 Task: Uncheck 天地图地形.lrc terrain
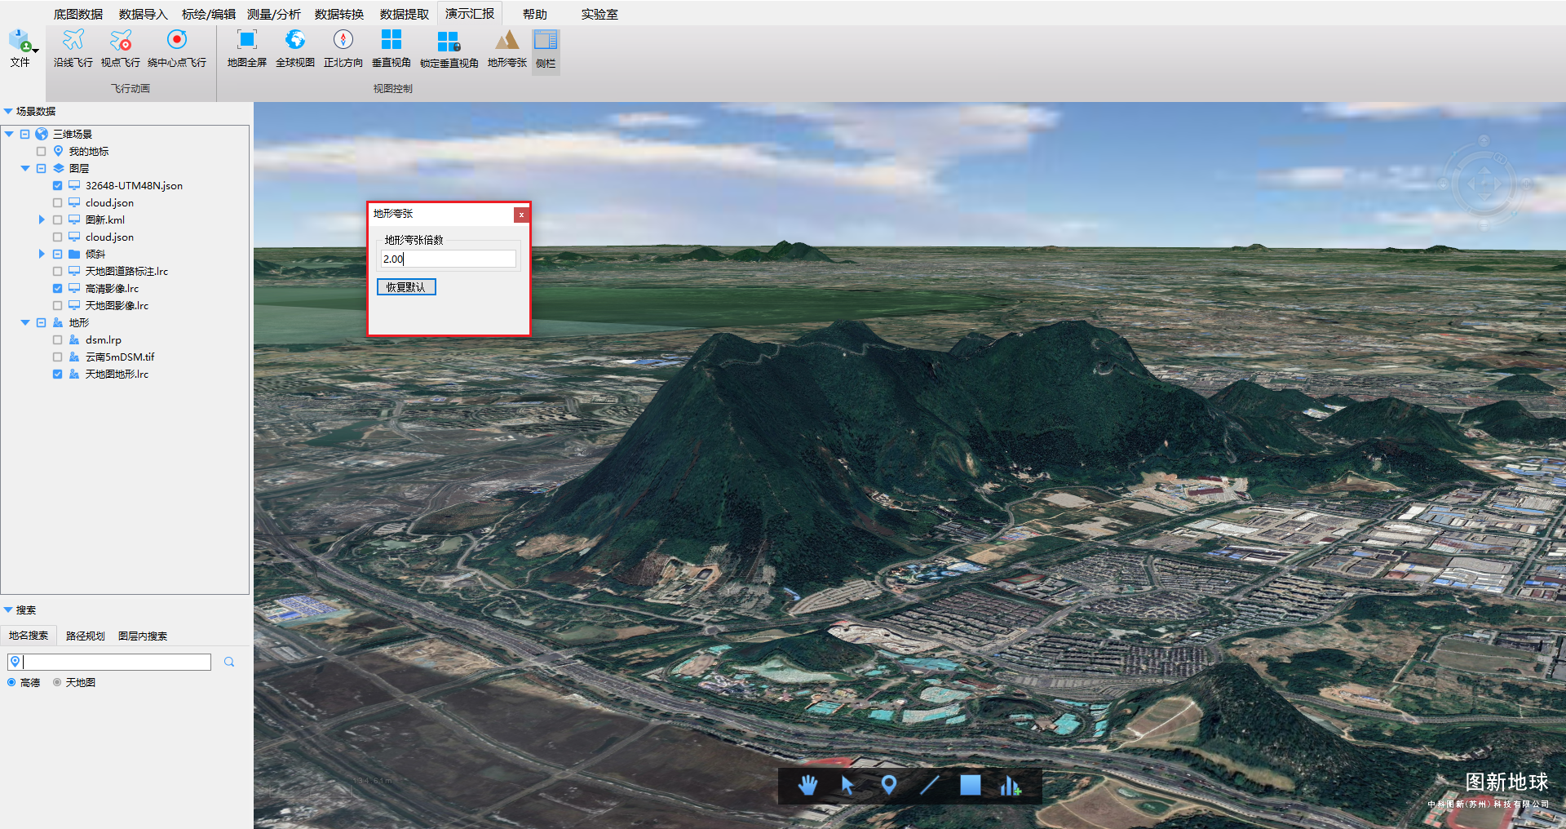57,374
